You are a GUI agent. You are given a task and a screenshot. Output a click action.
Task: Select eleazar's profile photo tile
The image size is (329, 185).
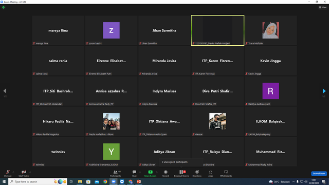(217, 121)
